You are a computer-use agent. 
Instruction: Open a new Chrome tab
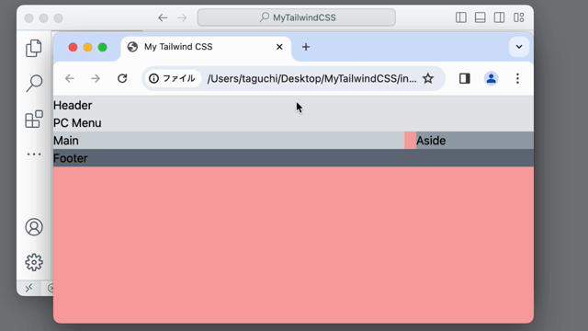(x=306, y=47)
